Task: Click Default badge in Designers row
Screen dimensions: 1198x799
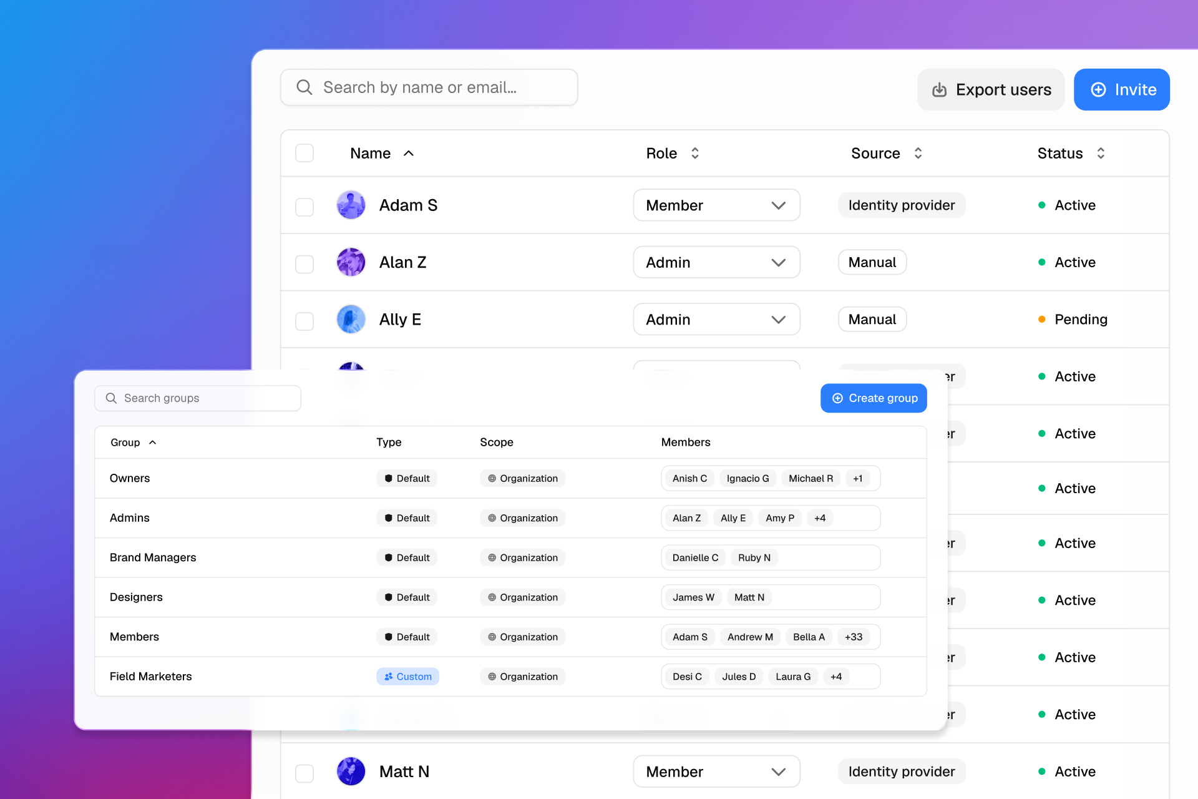Action: [x=407, y=597]
